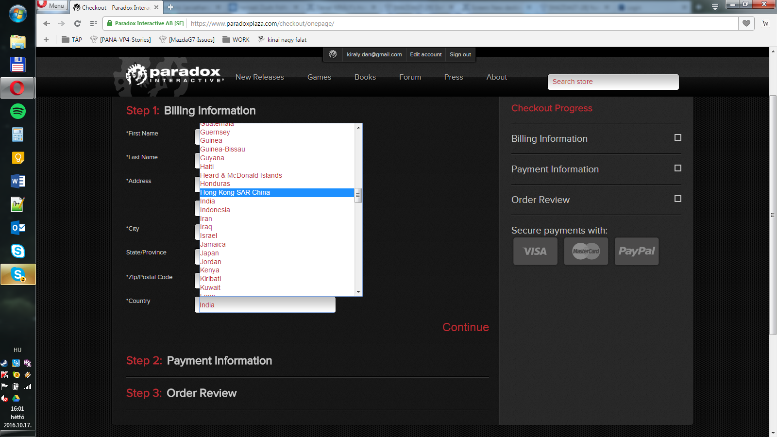This screenshot has height=437, width=777.
Task: Click the Paradox account avatar icon
Action: [333, 54]
